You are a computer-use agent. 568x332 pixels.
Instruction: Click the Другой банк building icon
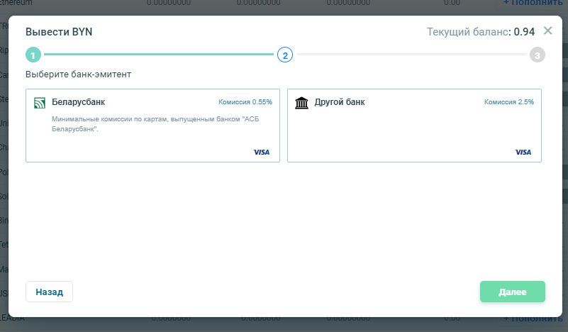pos(301,103)
